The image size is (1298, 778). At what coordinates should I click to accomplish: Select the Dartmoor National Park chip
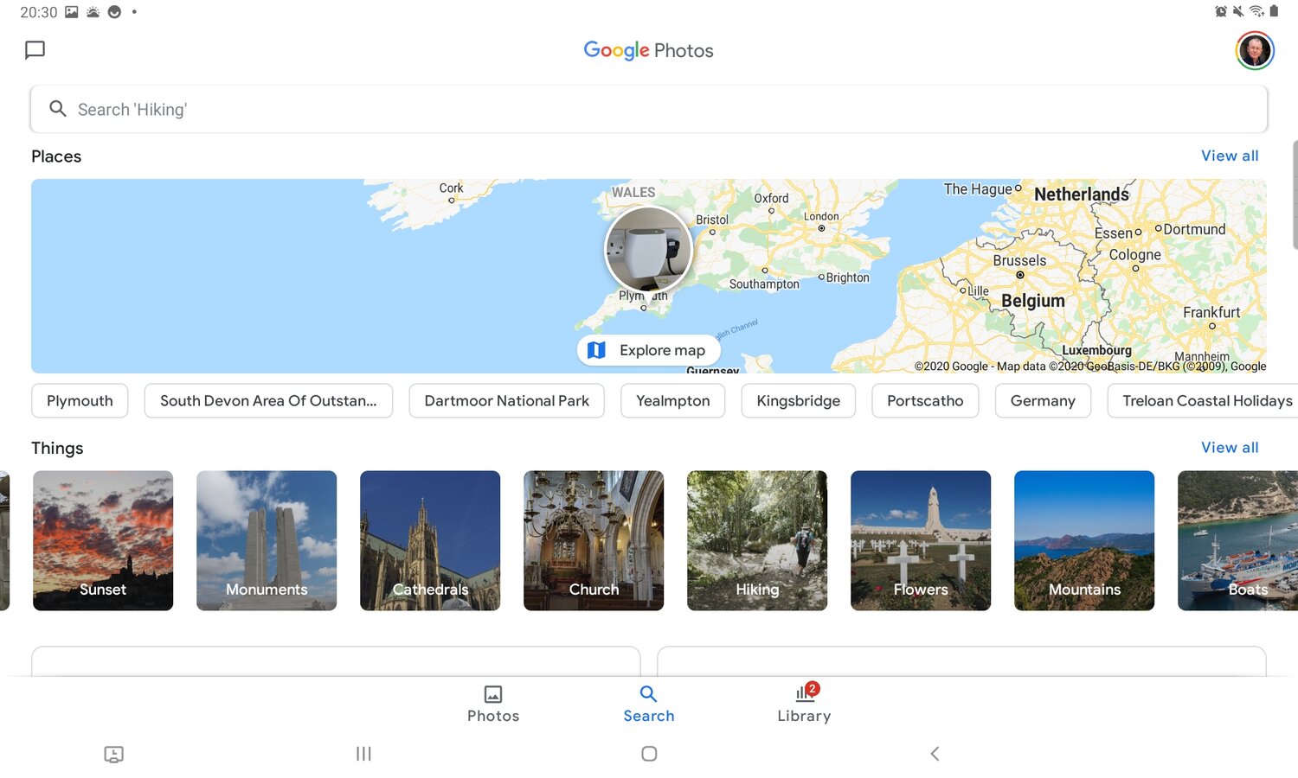[506, 400]
